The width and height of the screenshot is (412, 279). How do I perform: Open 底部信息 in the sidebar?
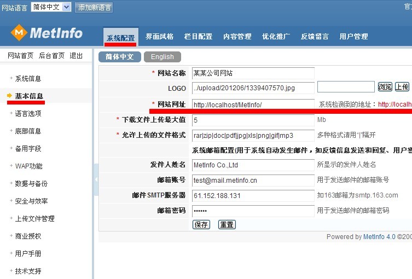28,131
